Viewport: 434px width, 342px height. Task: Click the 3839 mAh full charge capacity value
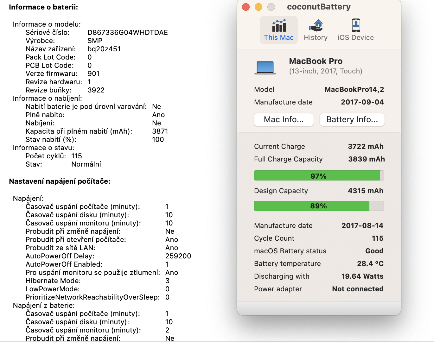point(367,159)
